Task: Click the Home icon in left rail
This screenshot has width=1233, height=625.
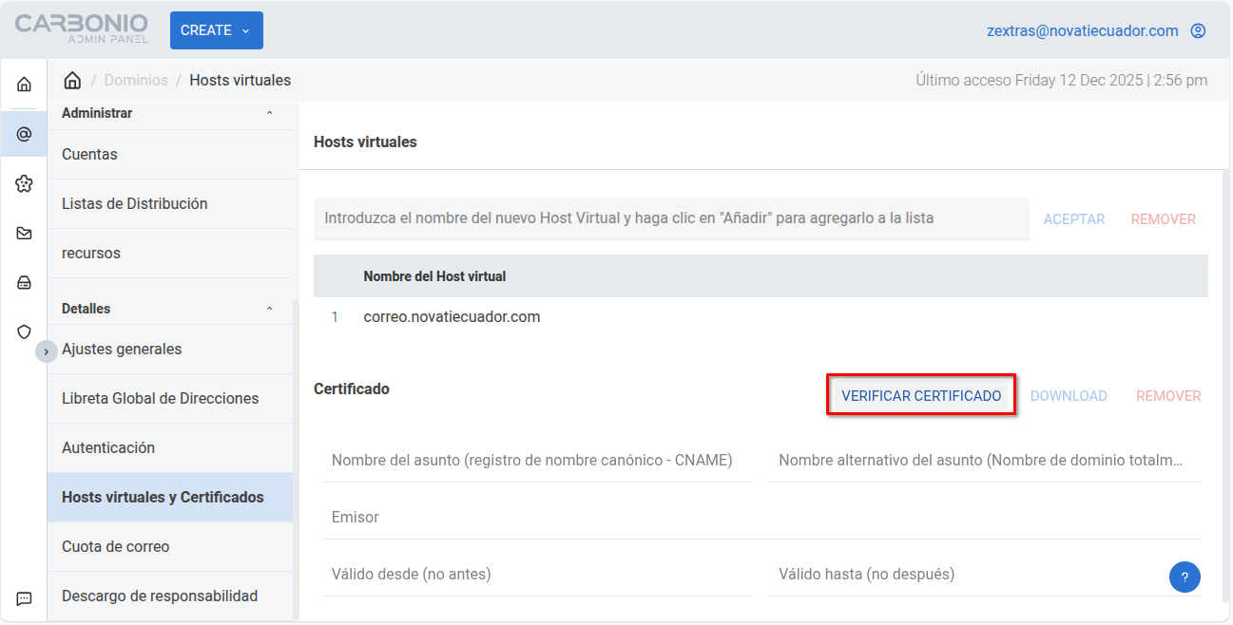Action: coord(24,85)
